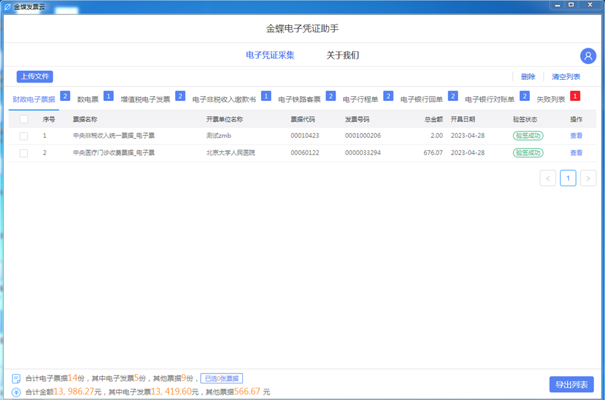Click the 开票单位名称 column header
Screen dimensions: 605x400
pos(225,119)
